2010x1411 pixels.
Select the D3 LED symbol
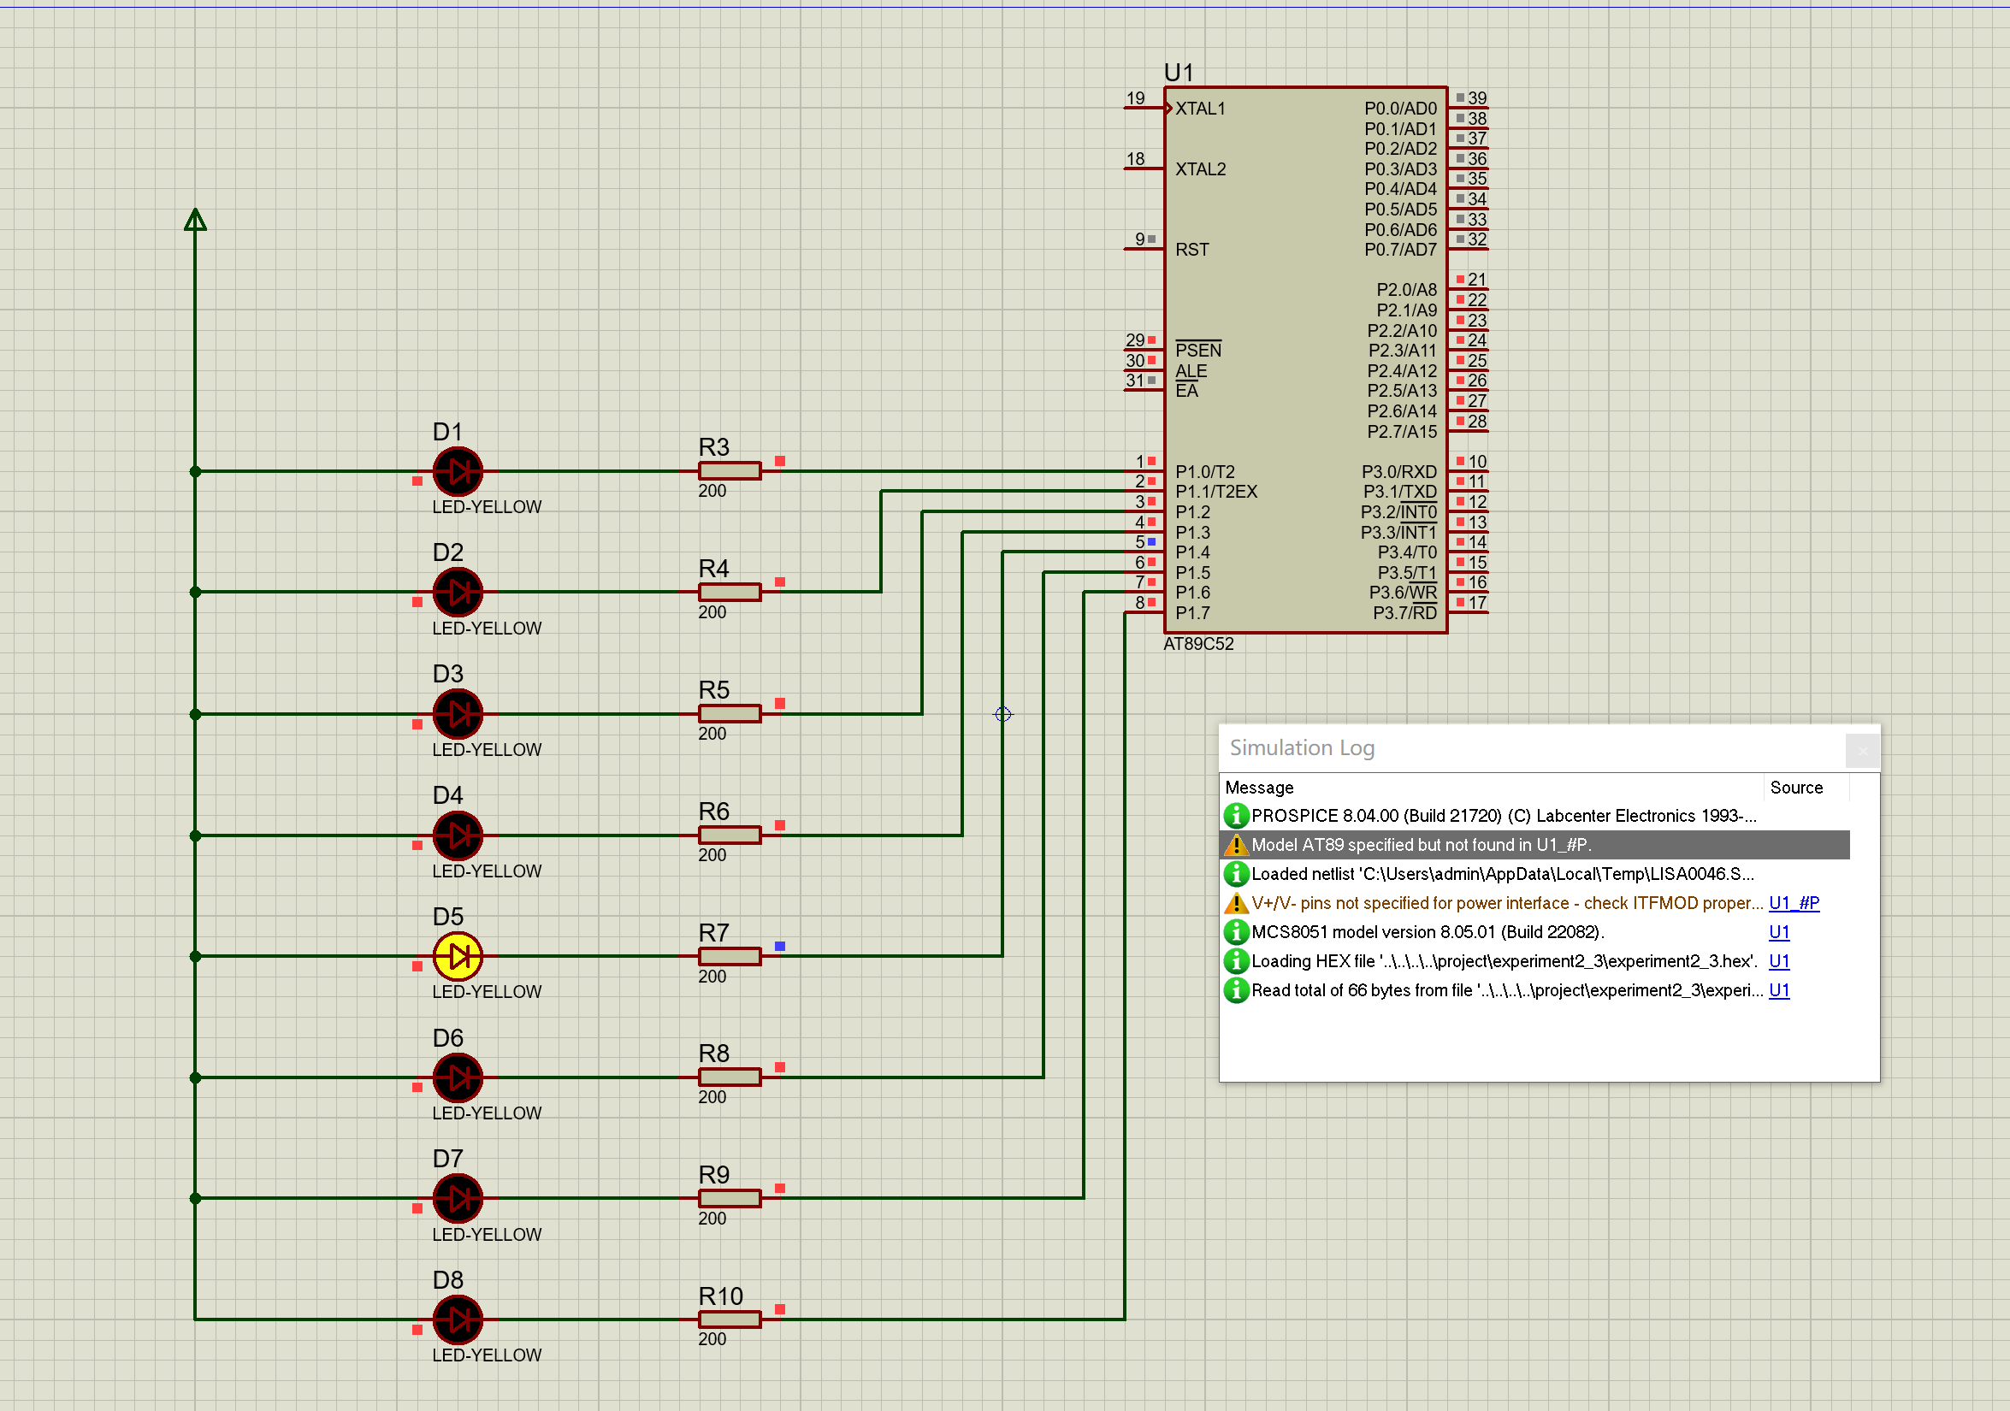pyautogui.click(x=458, y=713)
